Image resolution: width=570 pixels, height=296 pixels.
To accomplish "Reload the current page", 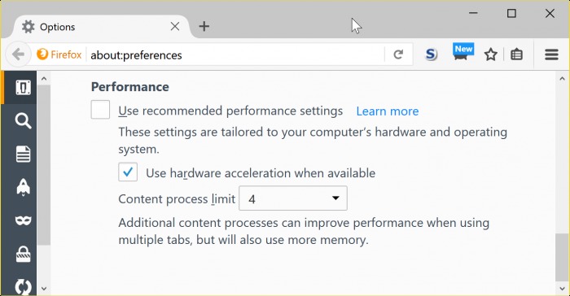I will pos(398,54).
